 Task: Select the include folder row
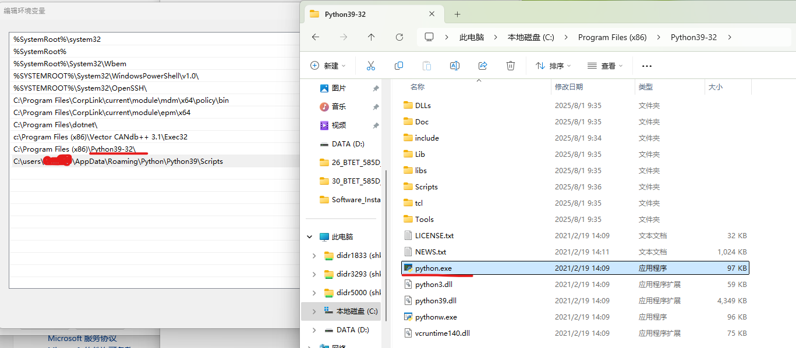coord(575,138)
